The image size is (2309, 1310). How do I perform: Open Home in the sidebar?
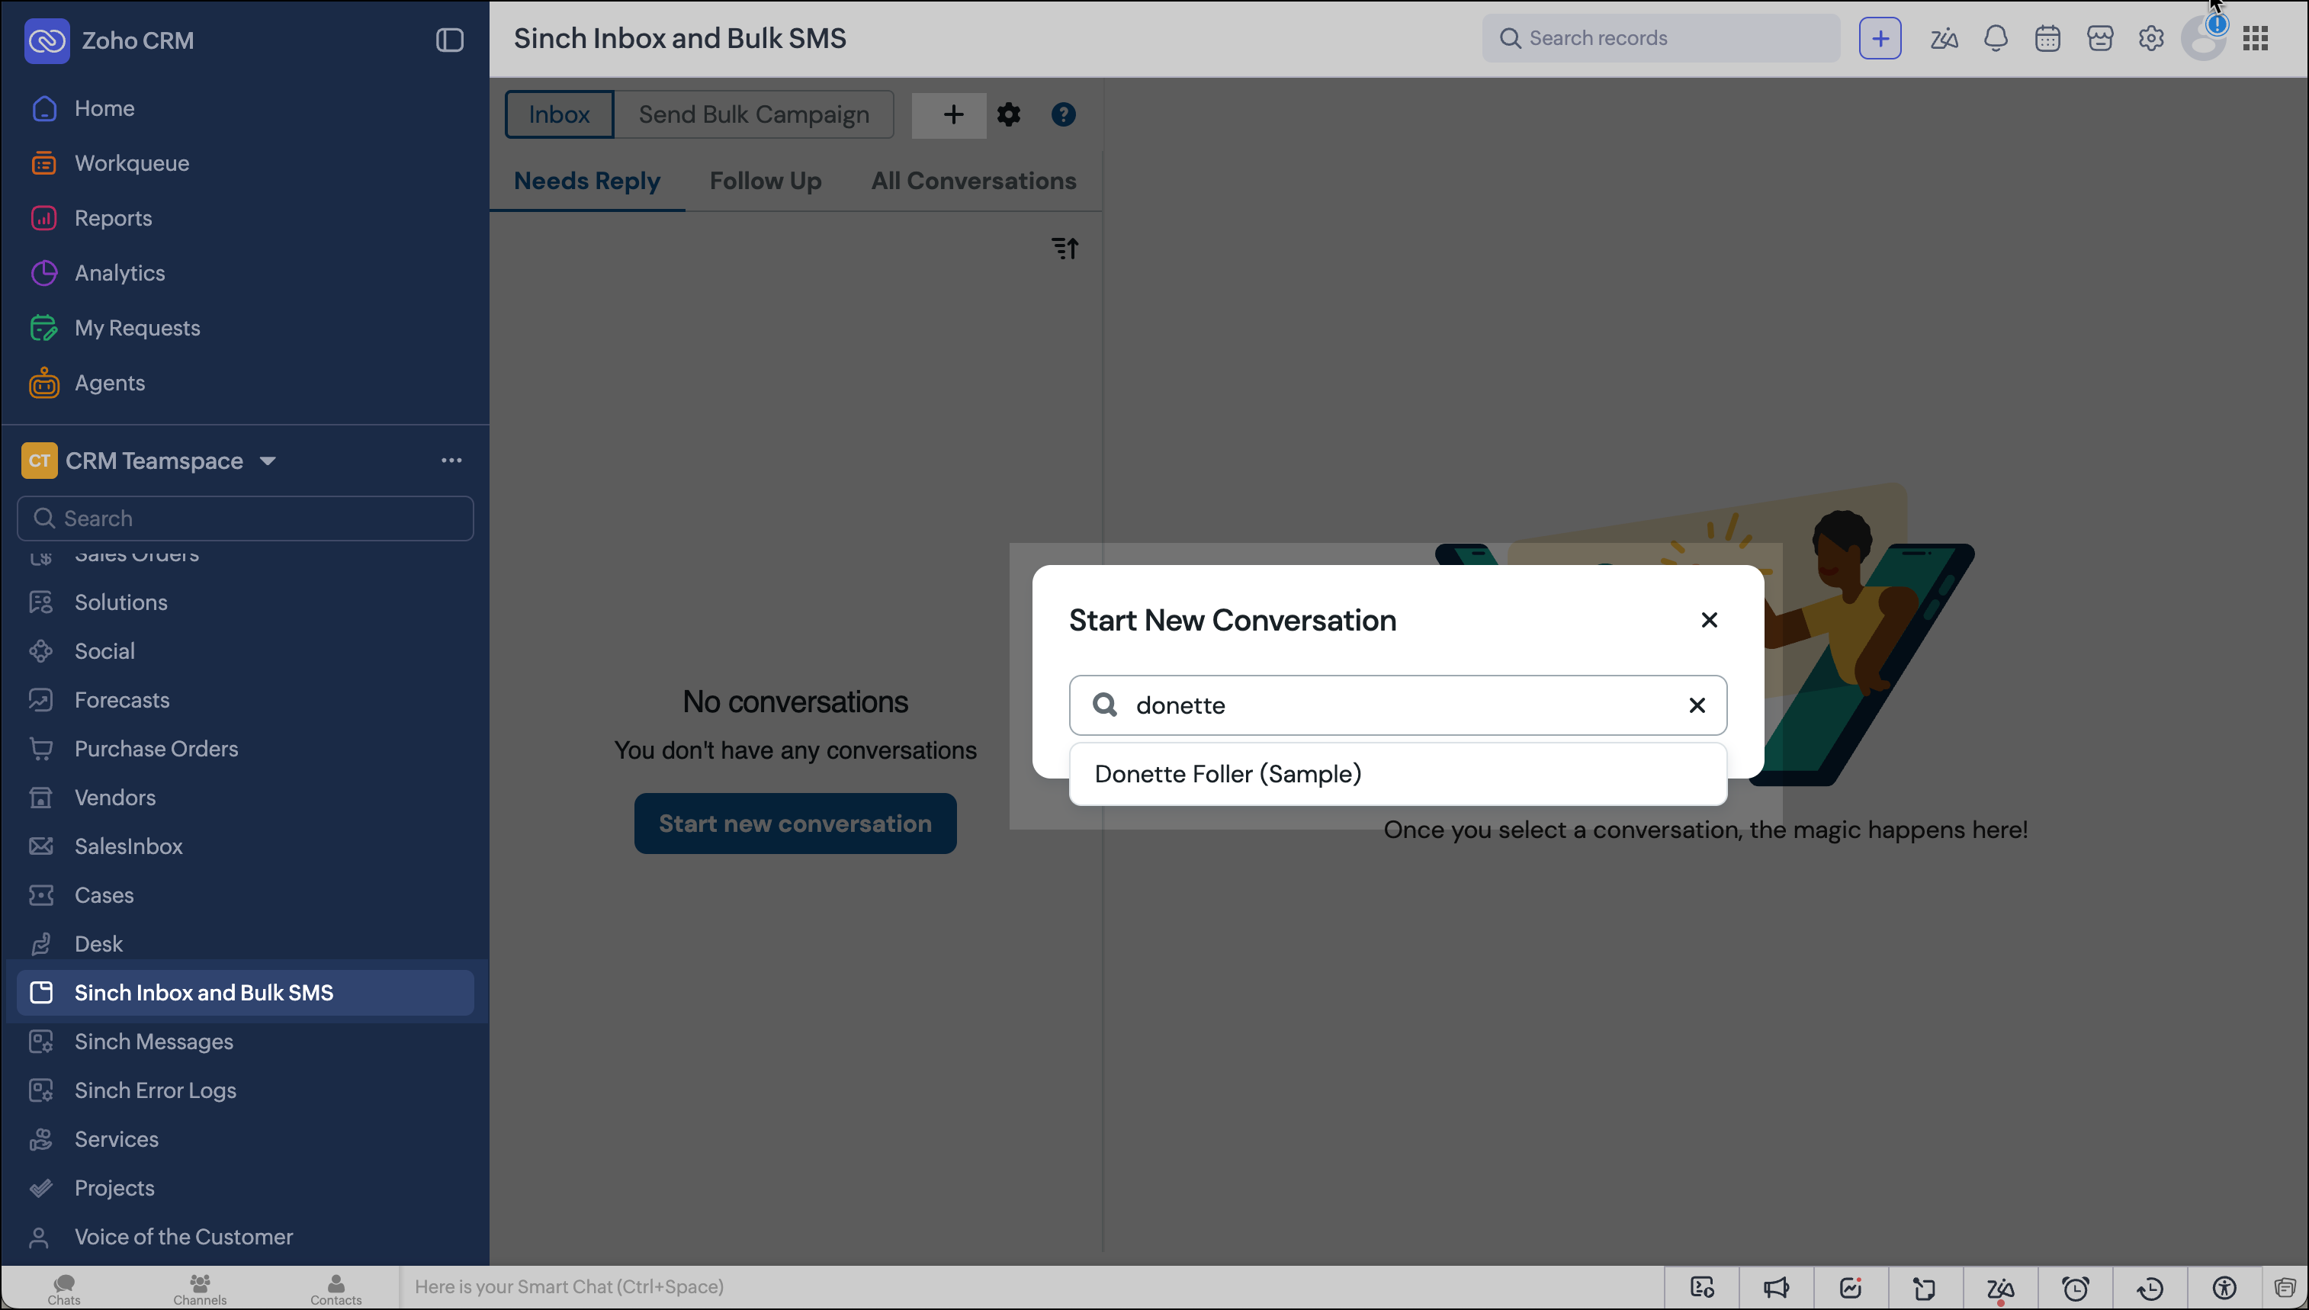click(x=104, y=109)
